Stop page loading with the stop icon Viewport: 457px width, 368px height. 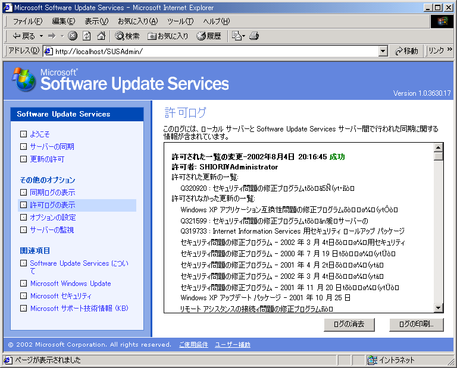point(73,36)
